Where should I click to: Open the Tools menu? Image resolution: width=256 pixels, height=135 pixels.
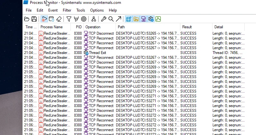coord(81,10)
